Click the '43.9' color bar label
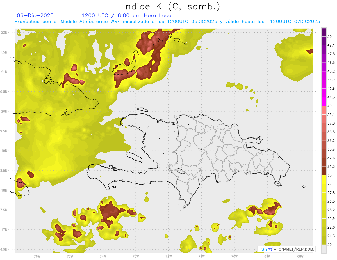This screenshot has height=260, width=337. (331, 80)
